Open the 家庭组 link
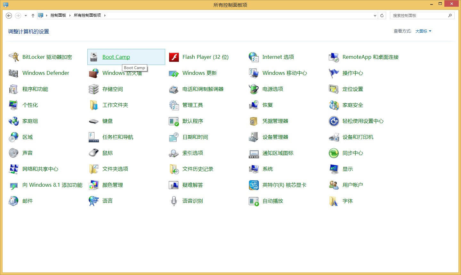This screenshot has width=461, height=275. (x=30, y=121)
